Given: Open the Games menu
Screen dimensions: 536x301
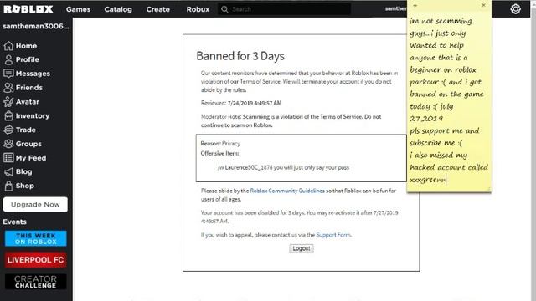Looking at the screenshot, I should [78, 9].
